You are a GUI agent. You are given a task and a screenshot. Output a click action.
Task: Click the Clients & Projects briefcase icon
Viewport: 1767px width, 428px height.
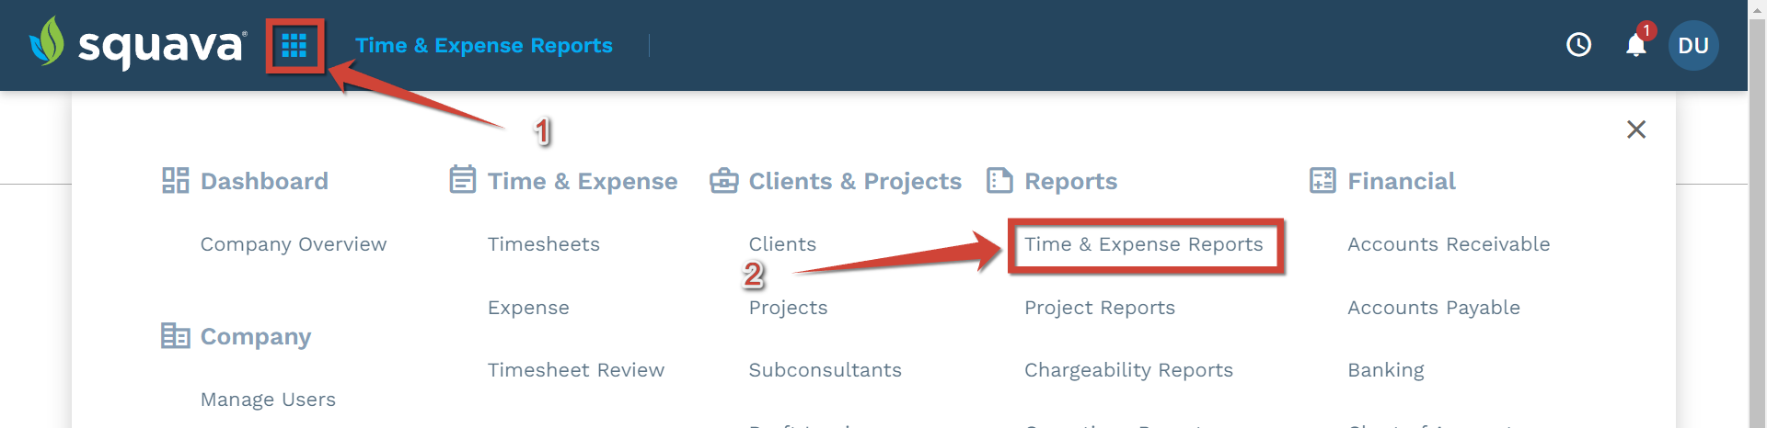click(x=724, y=181)
